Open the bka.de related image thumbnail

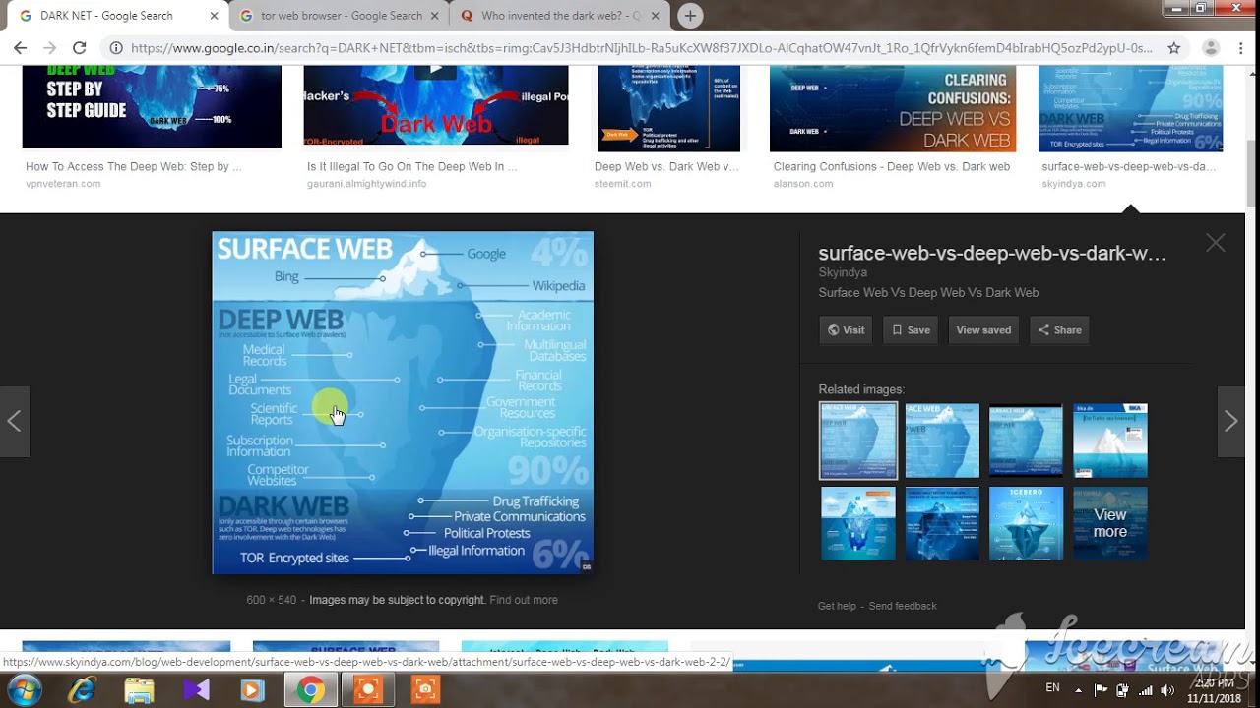pos(1109,441)
